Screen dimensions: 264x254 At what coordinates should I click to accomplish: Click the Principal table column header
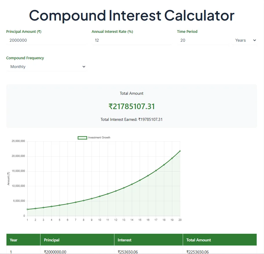[x=52, y=240]
